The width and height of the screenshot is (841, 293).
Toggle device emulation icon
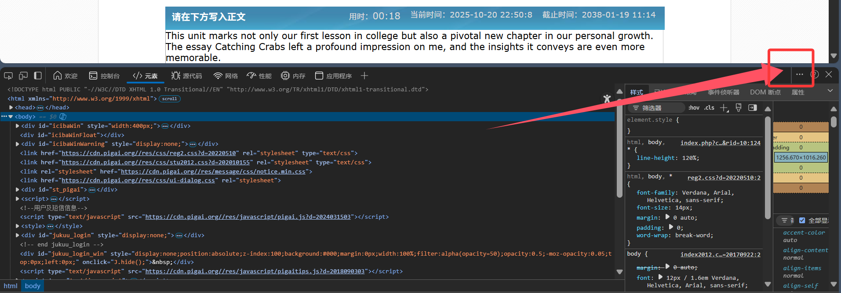23,76
